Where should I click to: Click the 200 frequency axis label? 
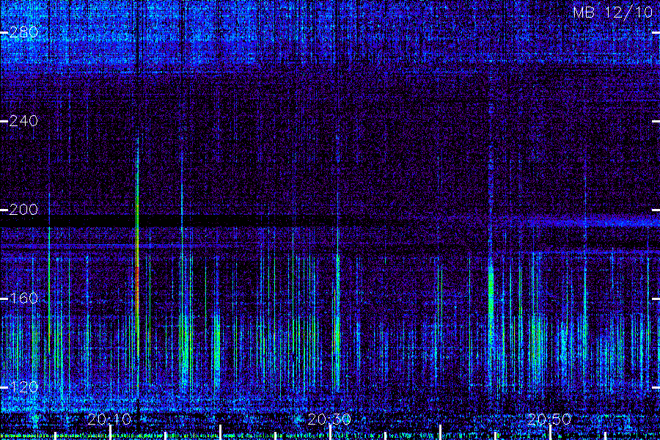pyautogui.click(x=23, y=210)
